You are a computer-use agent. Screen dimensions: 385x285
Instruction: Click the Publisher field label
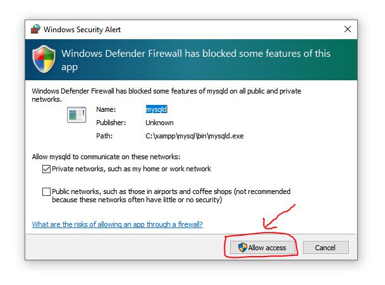pos(111,123)
